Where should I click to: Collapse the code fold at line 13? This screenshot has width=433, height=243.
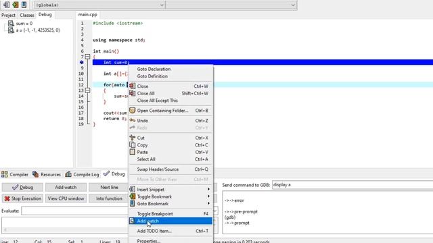tap(87, 90)
